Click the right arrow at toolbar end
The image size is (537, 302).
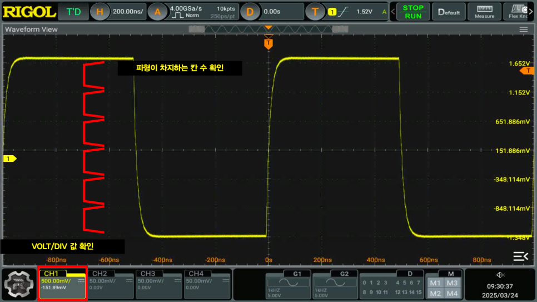[531, 12]
